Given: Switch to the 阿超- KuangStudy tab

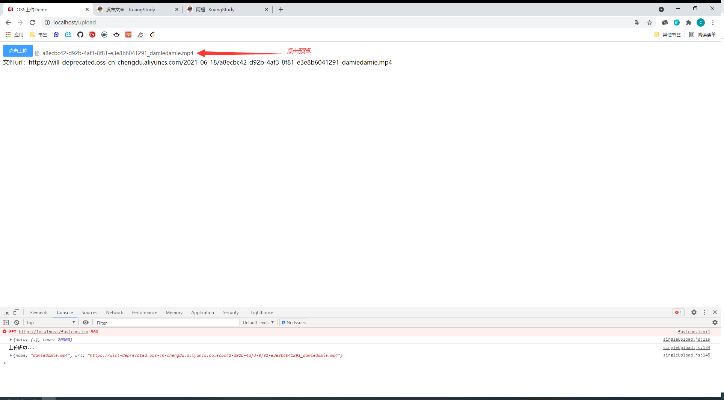Looking at the screenshot, I should pyautogui.click(x=227, y=9).
